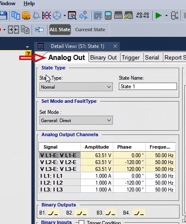Image resolution: width=186 pixels, height=224 pixels.
Task: Enable the Trigger Condition checkbox
Action: click(x=81, y=222)
